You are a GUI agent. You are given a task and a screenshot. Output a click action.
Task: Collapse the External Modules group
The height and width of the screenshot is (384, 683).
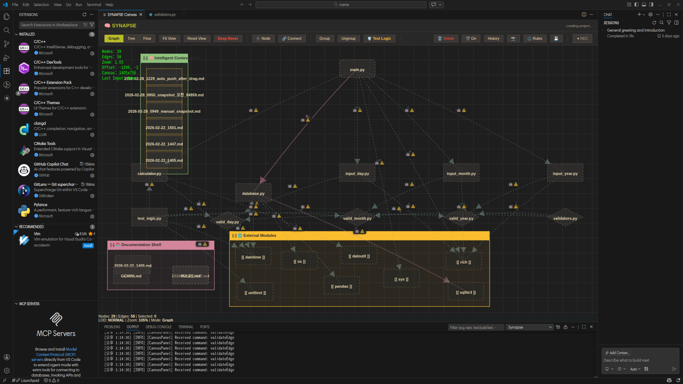pyautogui.click(x=234, y=236)
